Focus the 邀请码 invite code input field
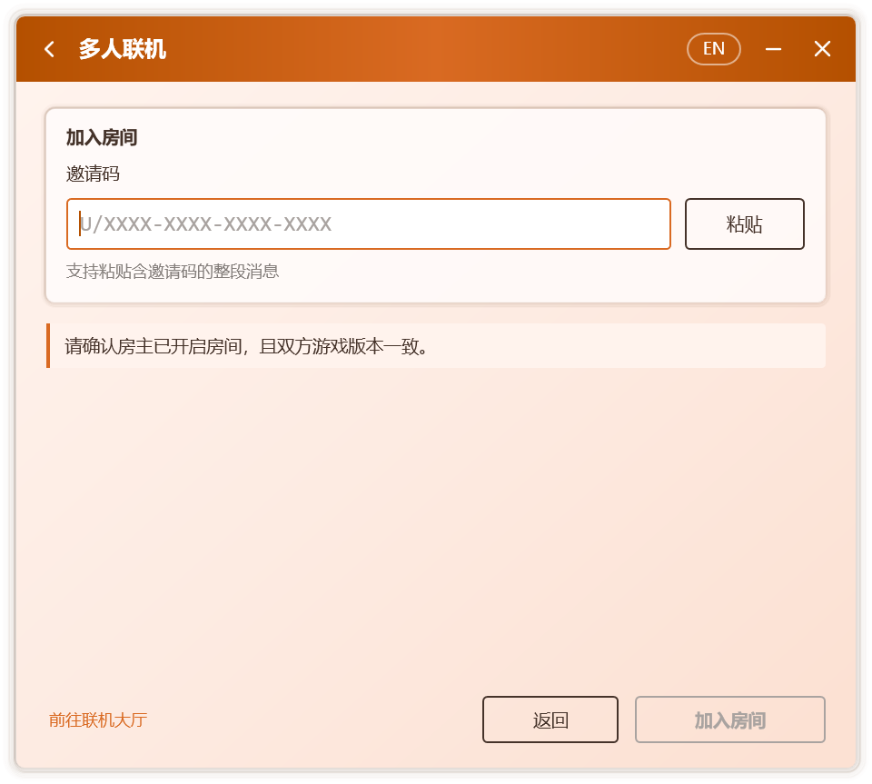The height and width of the screenshot is (784, 872). point(368,224)
